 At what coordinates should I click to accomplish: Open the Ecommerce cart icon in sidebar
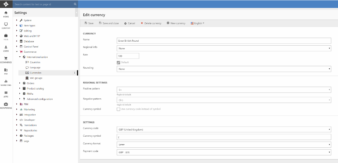[x=6, y=59]
